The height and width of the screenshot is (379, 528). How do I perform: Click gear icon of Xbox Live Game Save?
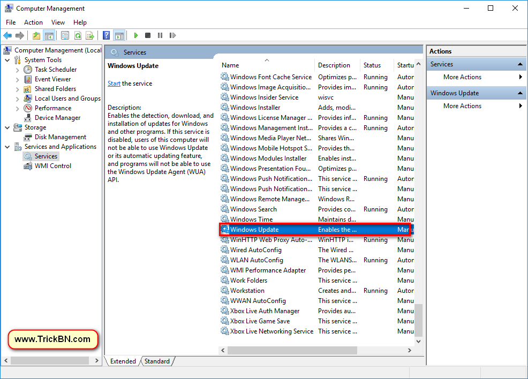224,321
